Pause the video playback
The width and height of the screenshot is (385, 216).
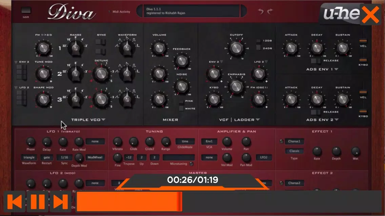(x=38, y=201)
